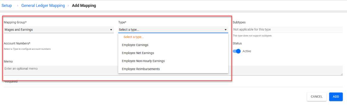This screenshot has height=107, width=347.
Task: Select Employee Non-Hourly Earnings option
Action: (x=173, y=61)
